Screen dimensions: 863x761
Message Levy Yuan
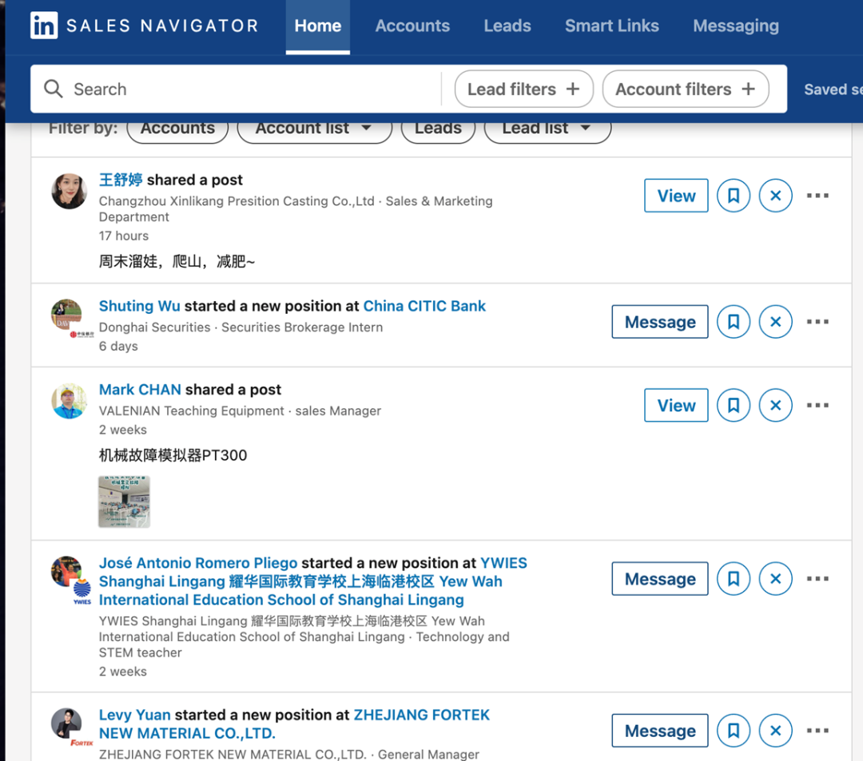coord(660,730)
